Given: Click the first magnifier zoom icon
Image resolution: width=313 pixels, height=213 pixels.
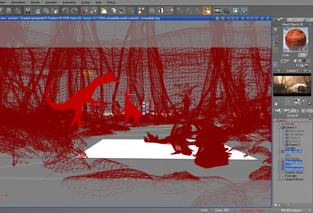Looking at the screenshot, I should click(180, 11).
